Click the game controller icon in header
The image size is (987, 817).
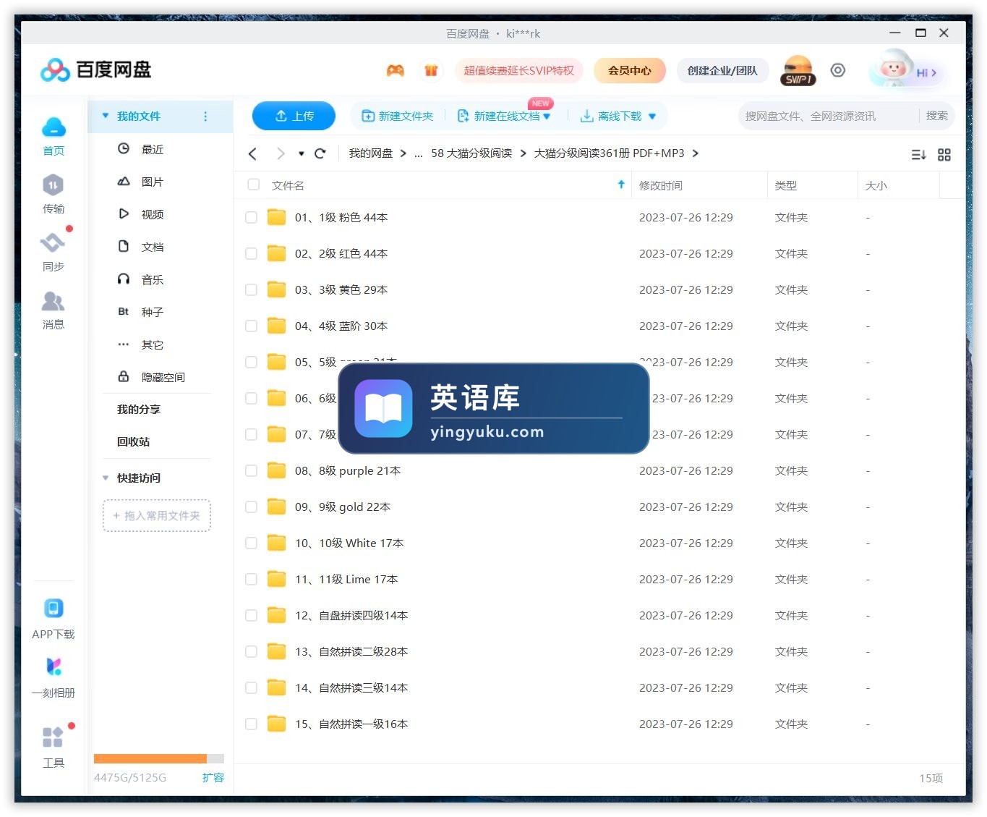pyautogui.click(x=396, y=70)
